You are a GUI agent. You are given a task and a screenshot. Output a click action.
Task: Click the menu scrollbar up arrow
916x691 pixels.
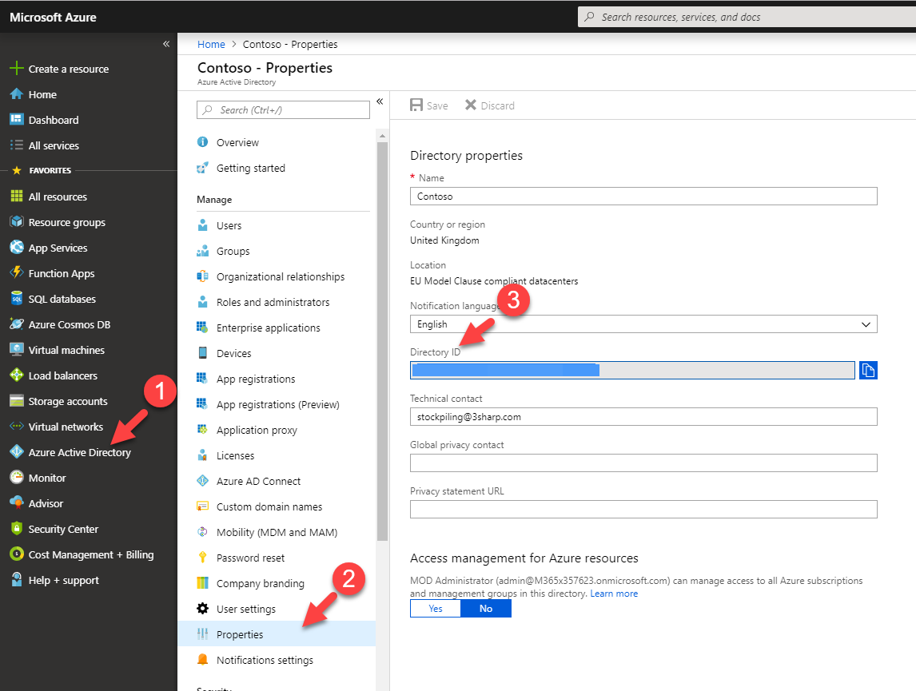(383, 135)
